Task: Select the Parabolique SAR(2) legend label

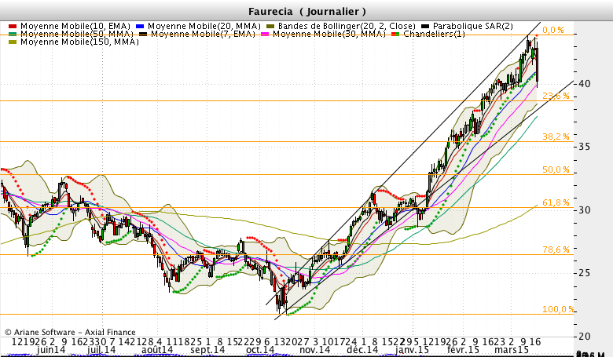Action: [473, 27]
